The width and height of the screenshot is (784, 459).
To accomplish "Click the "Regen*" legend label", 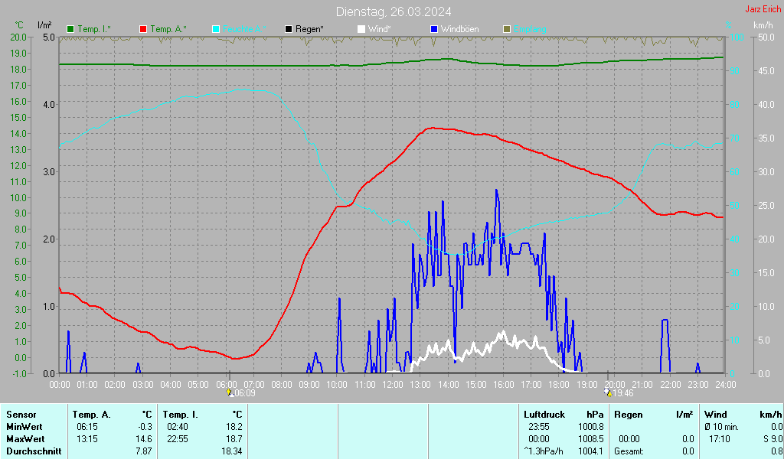I will tap(309, 29).
